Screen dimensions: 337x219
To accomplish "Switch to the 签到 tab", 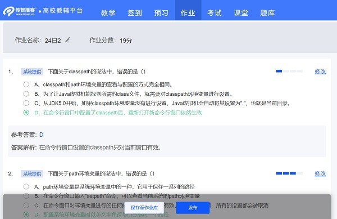I will 135,13.
